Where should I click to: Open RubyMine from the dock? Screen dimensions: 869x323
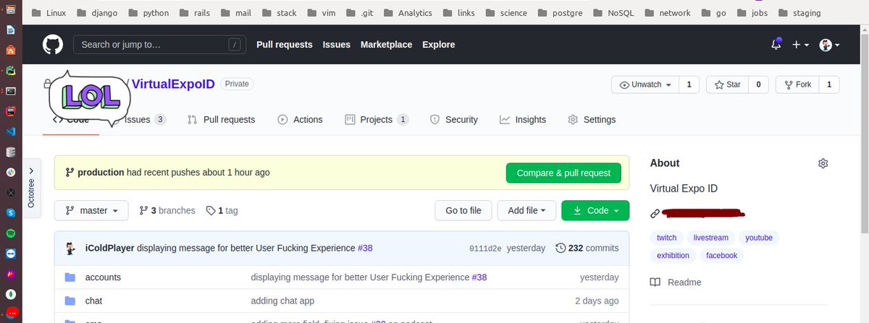pyautogui.click(x=11, y=111)
